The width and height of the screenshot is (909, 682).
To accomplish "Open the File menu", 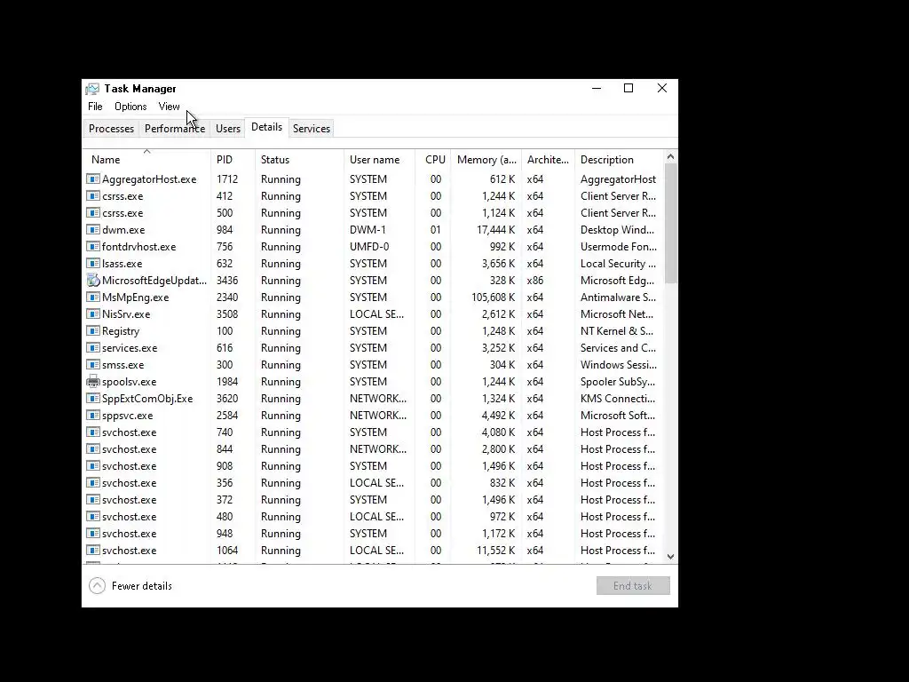I will tap(95, 107).
